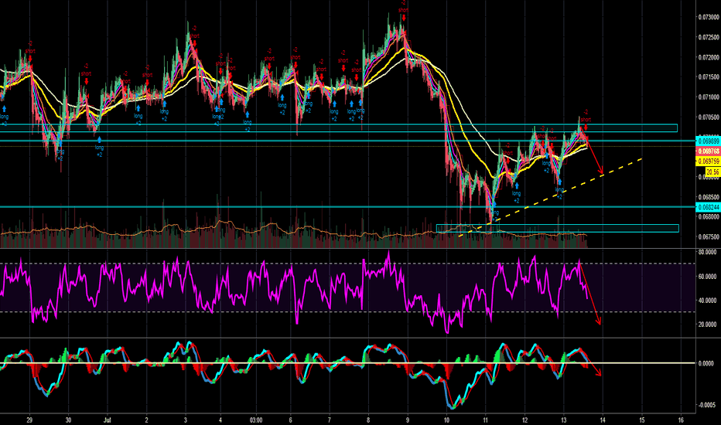Click the 03:00 time label on time axis

click(256, 420)
